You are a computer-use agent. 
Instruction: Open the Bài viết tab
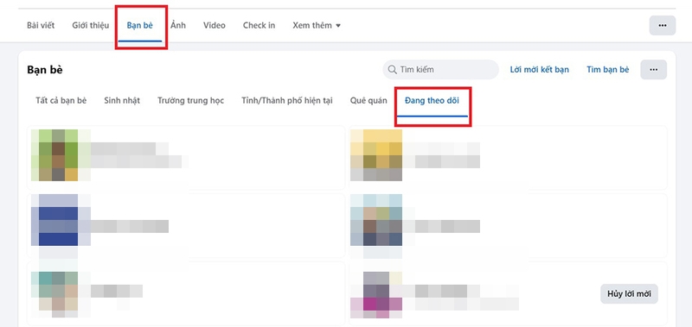click(x=41, y=26)
